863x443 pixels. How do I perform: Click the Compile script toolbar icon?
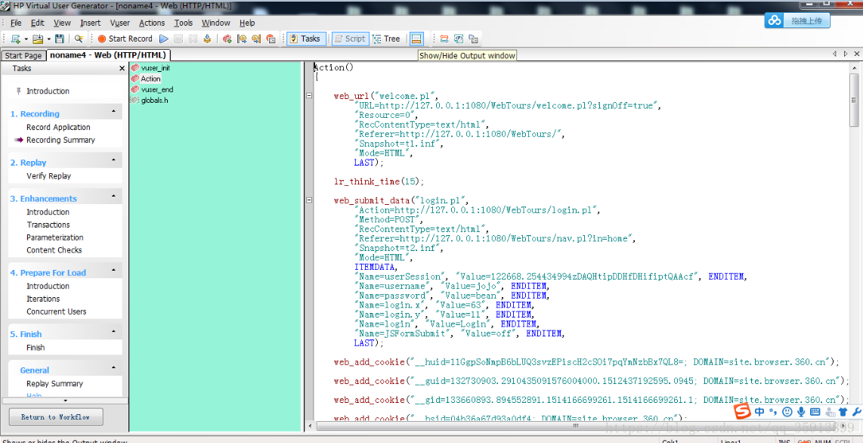point(208,39)
